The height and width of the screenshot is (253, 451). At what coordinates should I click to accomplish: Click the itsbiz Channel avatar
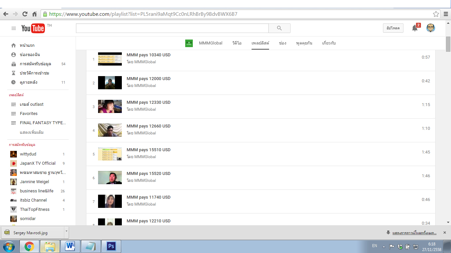(x=14, y=200)
